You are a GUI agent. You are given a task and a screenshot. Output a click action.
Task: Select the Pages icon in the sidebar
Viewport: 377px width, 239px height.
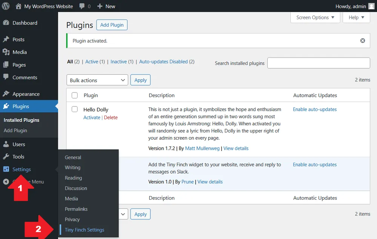tap(7, 65)
